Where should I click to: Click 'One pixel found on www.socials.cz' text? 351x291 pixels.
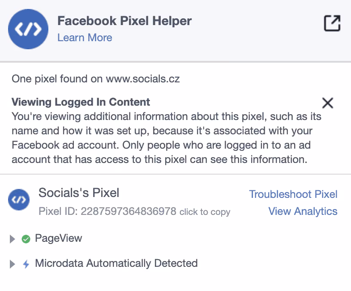point(96,79)
